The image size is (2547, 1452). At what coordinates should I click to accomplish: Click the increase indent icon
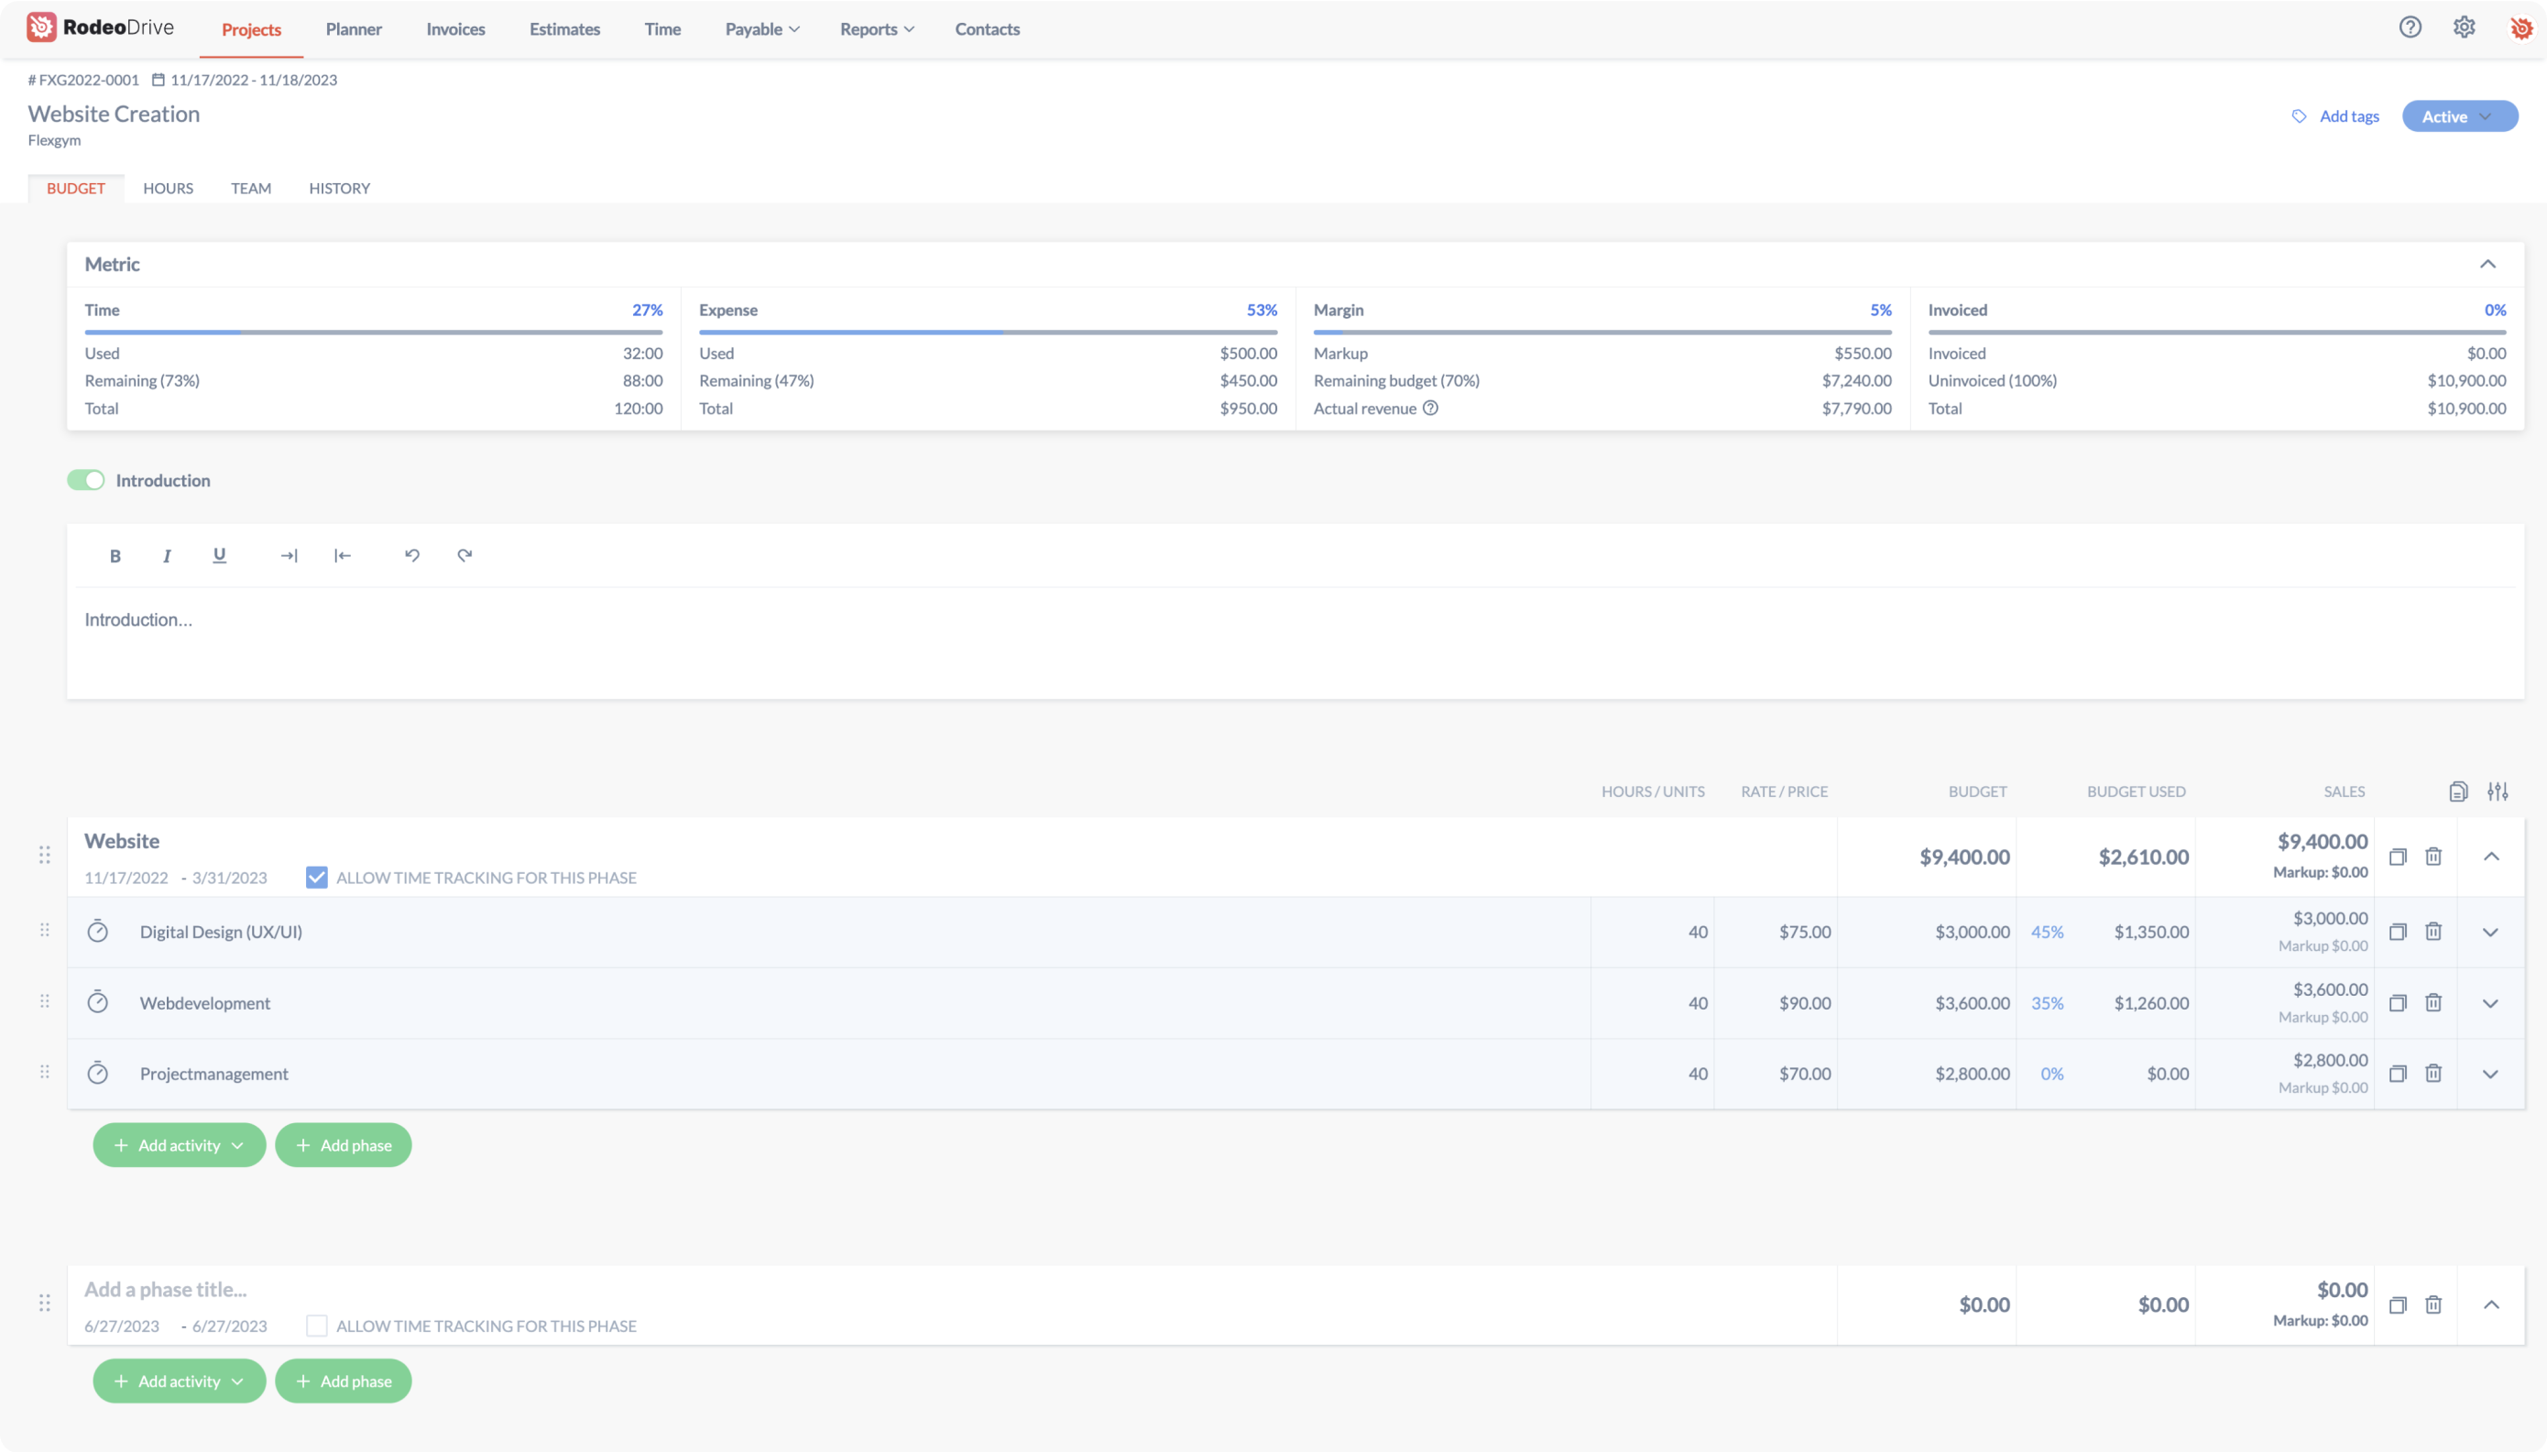pos(290,555)
